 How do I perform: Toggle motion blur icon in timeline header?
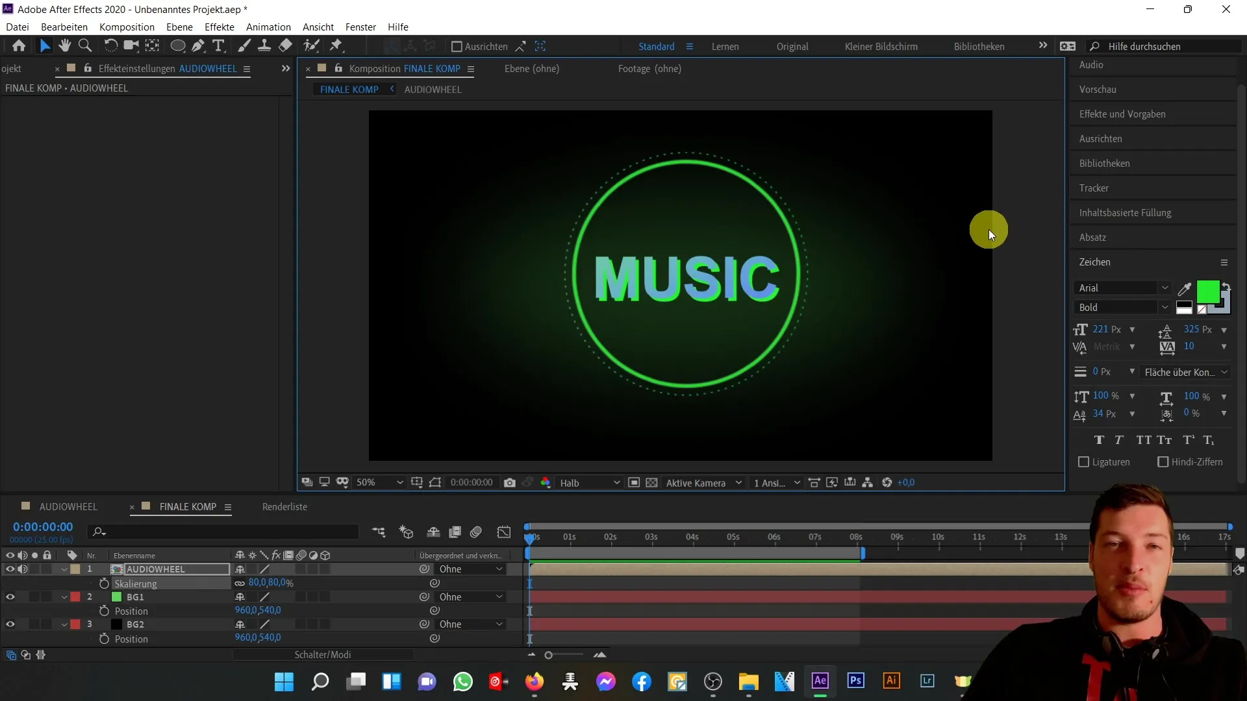(x=476, y=532)
